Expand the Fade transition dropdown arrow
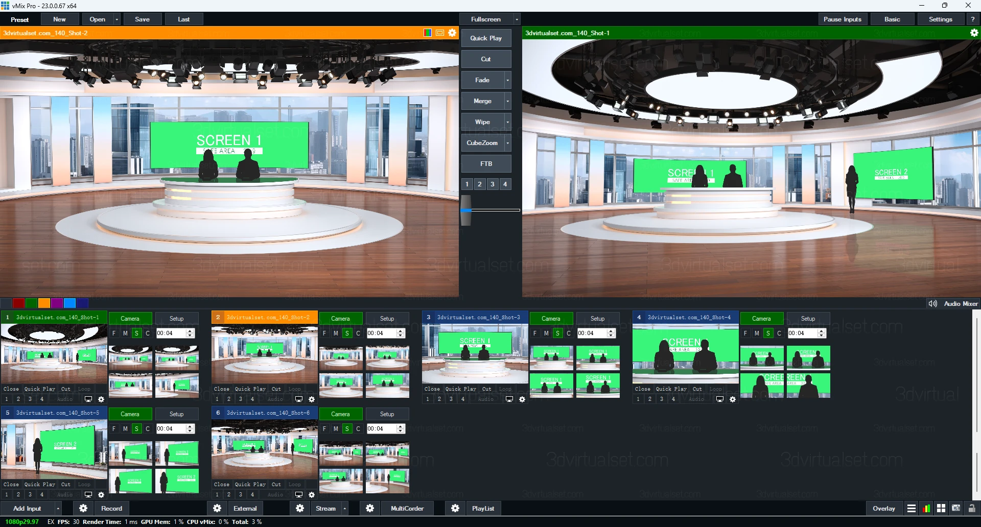Image resolution: width=981 pixels, height=527 pixels. point(507,80)
